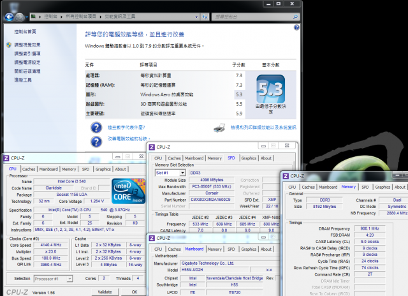This screenshot has height=296, width=408.
Task: Click the Core Speed value 4140.4 MHz
Action: pos(51,245)
